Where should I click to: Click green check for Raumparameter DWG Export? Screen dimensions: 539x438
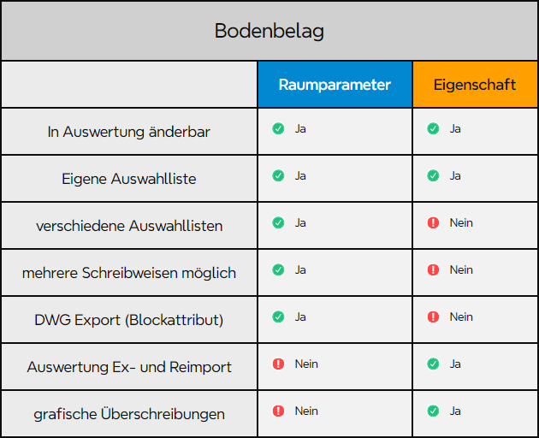278,317
